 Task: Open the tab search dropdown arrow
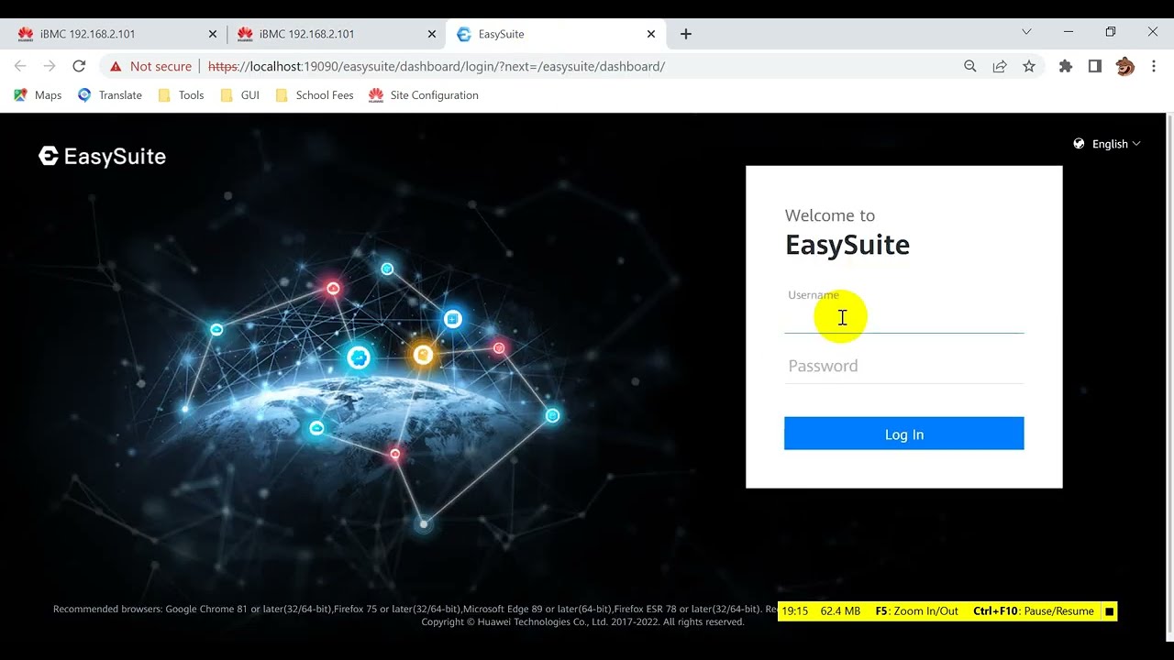click(1026, 32)
